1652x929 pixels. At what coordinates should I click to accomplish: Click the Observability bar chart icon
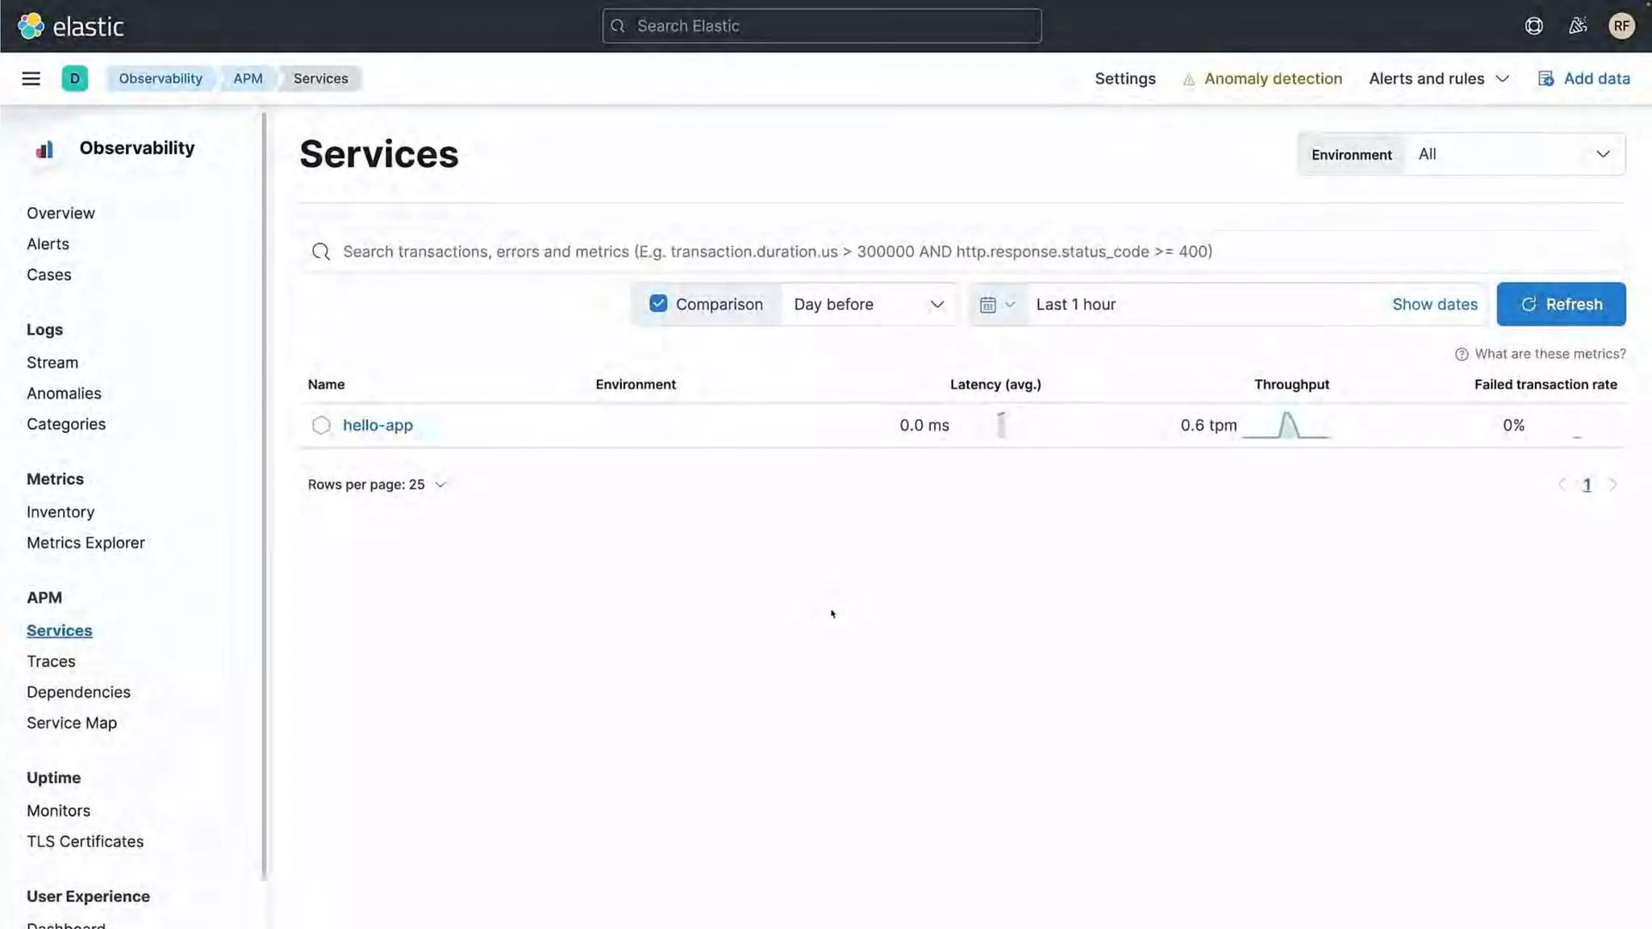[45, 149]
